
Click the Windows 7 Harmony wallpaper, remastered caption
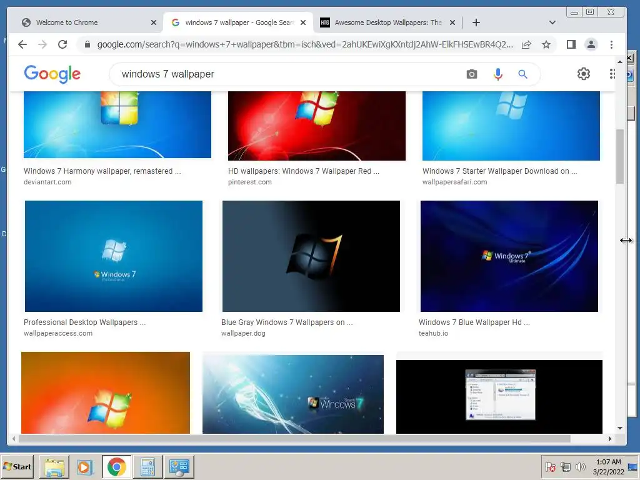[x=102, y=171]
